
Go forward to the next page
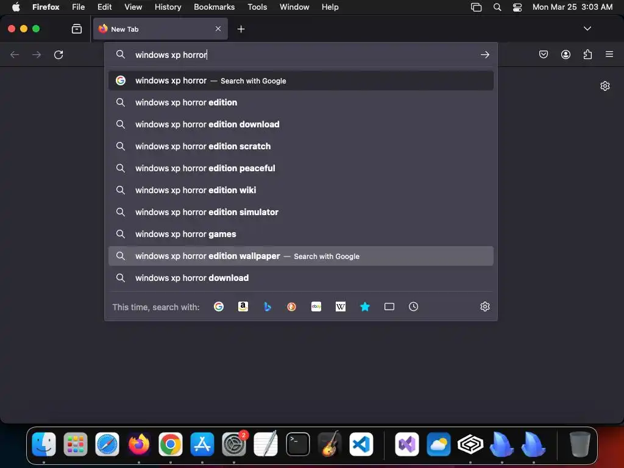click(x=37, y=54)
